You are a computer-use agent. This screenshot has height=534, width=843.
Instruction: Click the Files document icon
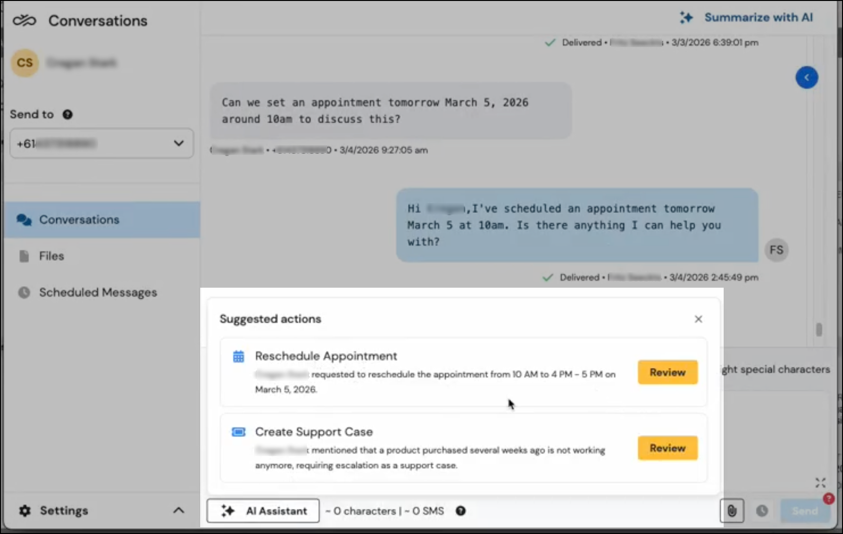(x=24, y=256)
